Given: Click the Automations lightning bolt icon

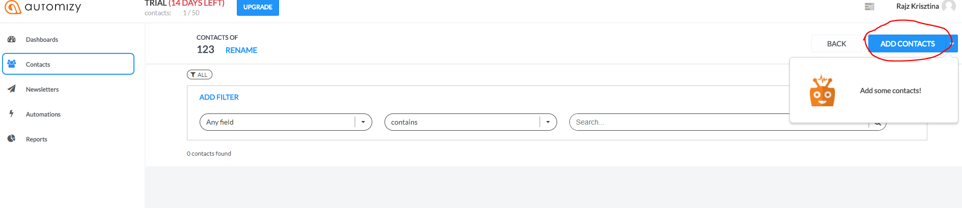Looking at the screenshot, I should [x=11, y=113].
